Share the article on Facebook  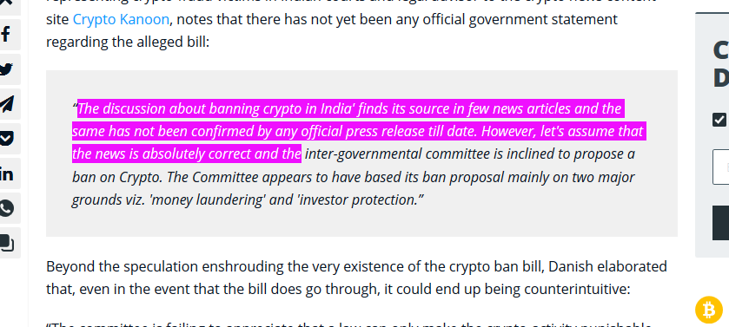click(6, 35)
